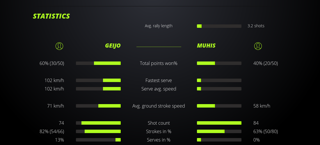Select the Fastest serve label
320x145 pixels.
[x=159, y=80]
